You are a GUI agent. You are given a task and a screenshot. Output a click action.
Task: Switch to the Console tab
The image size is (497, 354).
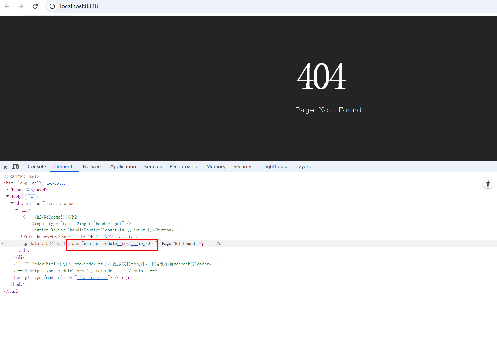[x=37, y=167]
